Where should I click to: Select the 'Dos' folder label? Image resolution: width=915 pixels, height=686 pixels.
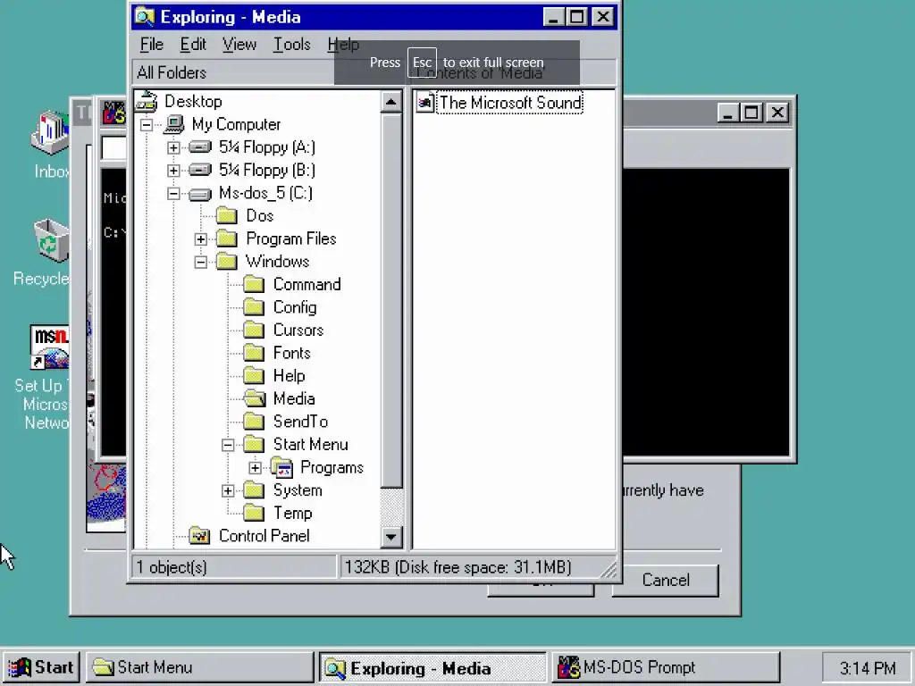point(260,216)
